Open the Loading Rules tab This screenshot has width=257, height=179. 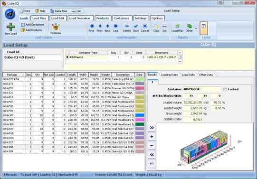point(169,75)
